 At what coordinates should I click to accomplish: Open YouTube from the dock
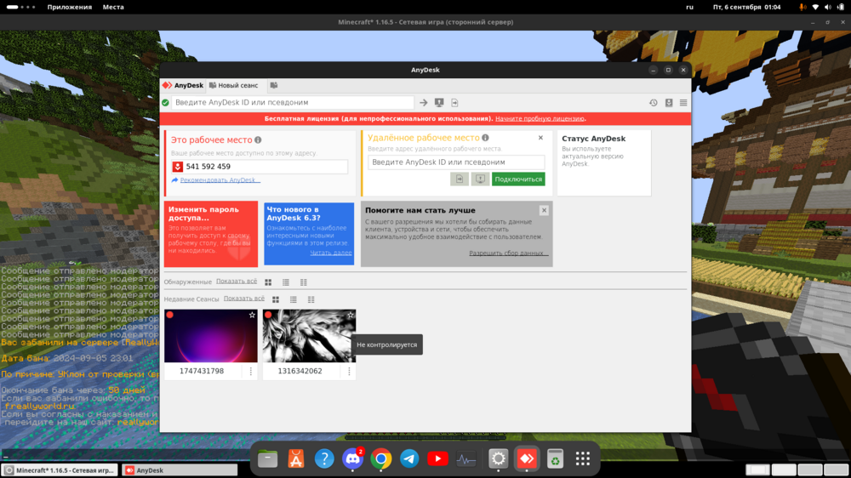click(437, 459)
